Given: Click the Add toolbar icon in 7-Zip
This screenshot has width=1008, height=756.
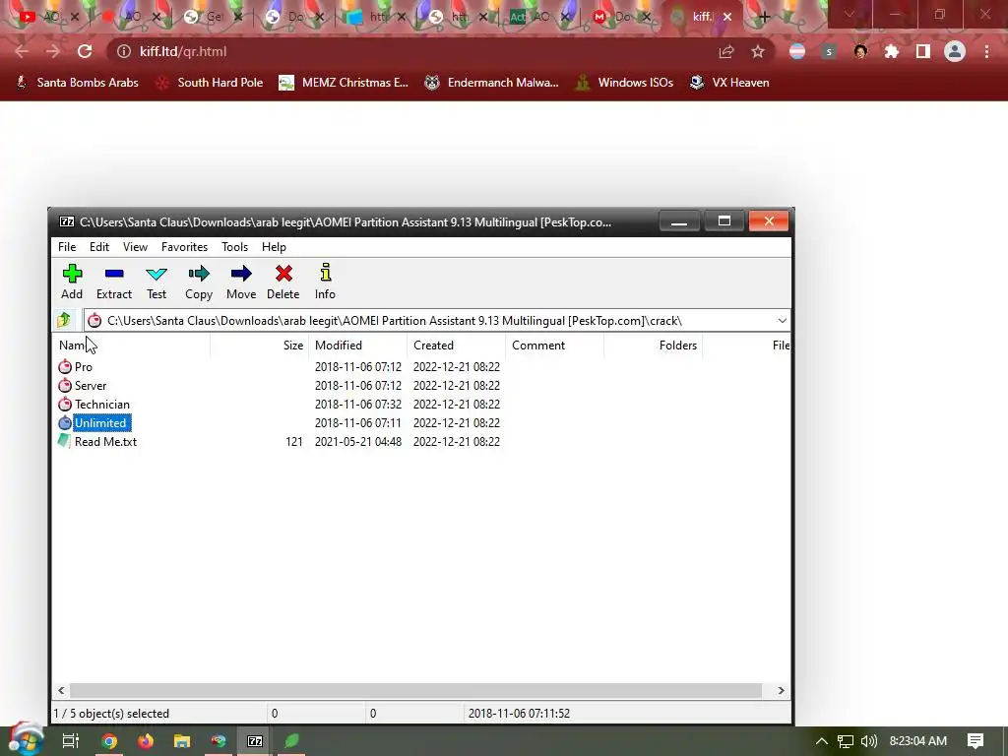Looking at the screenshot, I should [x=72, y=282].
